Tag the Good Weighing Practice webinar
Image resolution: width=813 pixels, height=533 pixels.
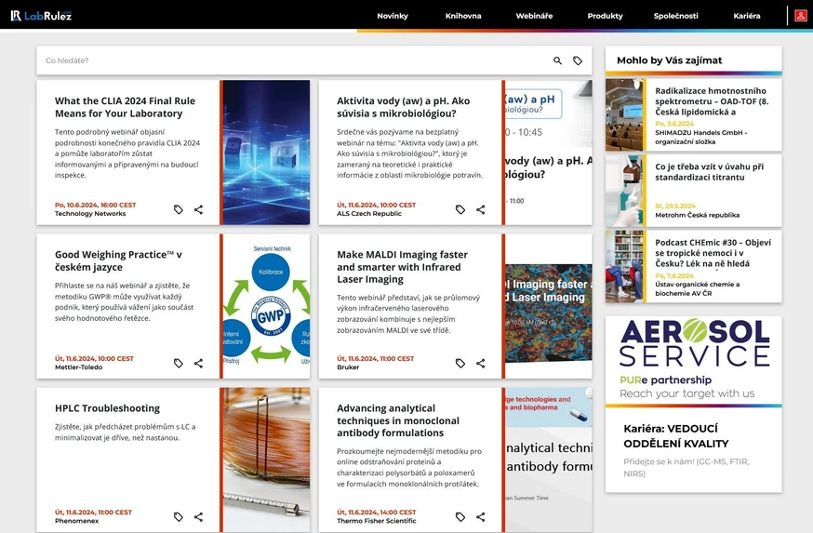(179, 363)
